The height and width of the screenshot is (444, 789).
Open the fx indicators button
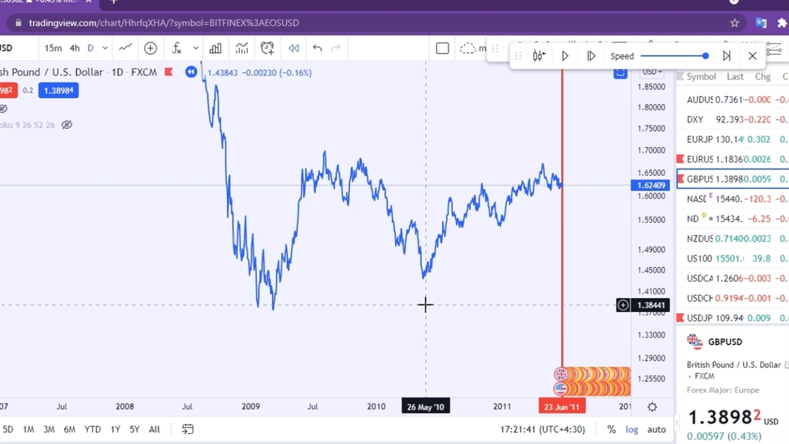click(177, 48)
